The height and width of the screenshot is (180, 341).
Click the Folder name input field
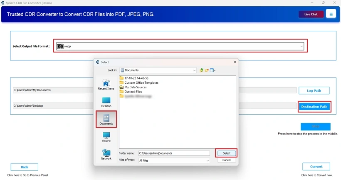point(174,153)
